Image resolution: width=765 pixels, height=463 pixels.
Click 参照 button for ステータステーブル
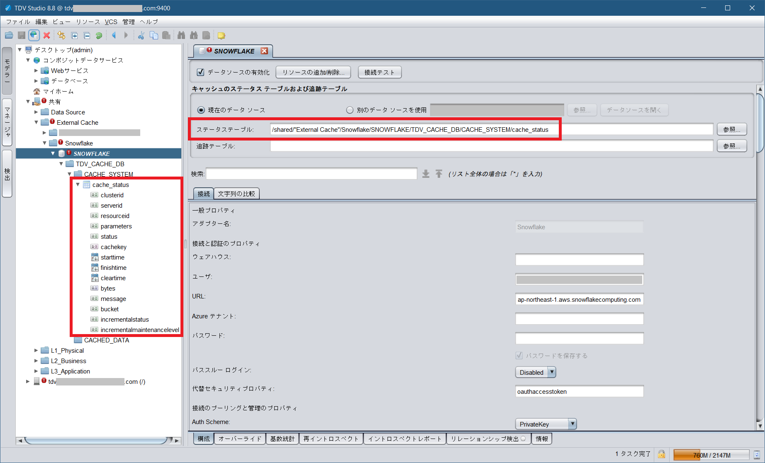(732, 129)
